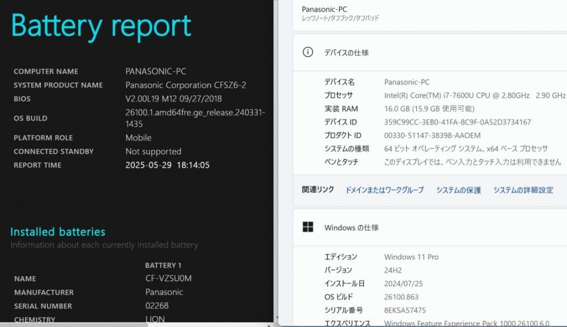Open the システムの詳細設定 link
567x327 pixels.
523,190
